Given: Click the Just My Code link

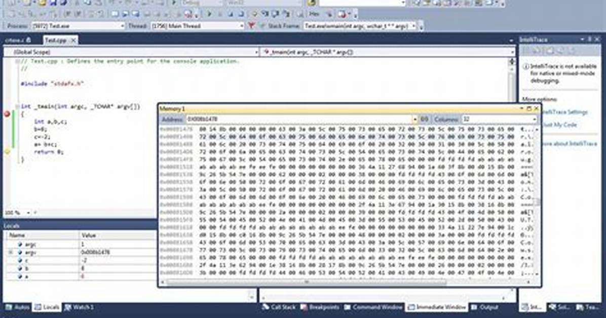Looking at the screenshot, I should [559, 125].
